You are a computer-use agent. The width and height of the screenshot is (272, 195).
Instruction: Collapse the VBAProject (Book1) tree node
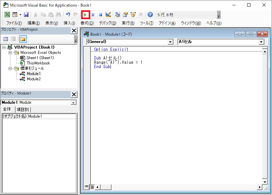[4, 47]
